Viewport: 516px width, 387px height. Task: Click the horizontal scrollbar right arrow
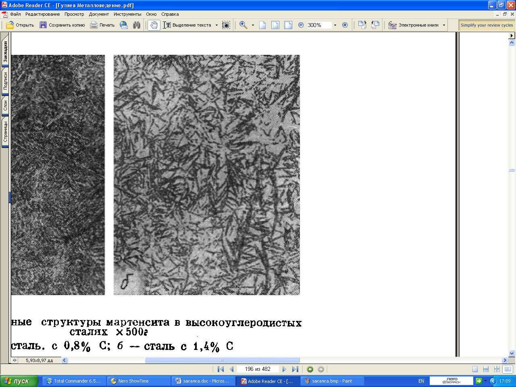coord(505,360)
